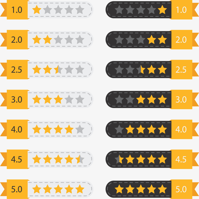Click the right-side 2.5 ribbon label
This screenshot has height=199, width=199.
tap(181, 69)
